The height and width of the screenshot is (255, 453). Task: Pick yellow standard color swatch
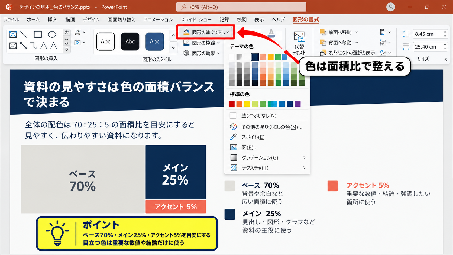tap(247, 104)
